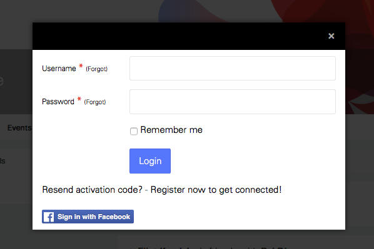Image resolution: width=374 pixels, height=249 pixels.
Task: Follow the Register now to get connected link
Action: point(216,190)
